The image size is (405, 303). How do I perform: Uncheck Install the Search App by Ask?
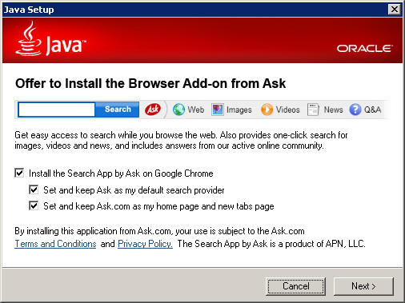pos(19,173)
